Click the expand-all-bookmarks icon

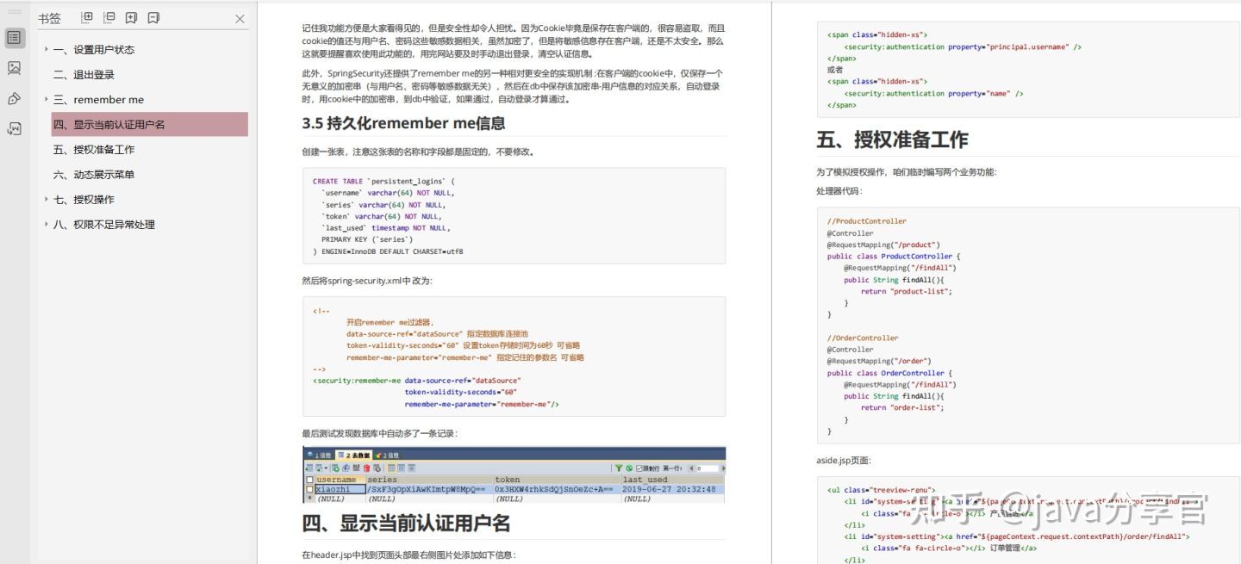click(86, 18)
